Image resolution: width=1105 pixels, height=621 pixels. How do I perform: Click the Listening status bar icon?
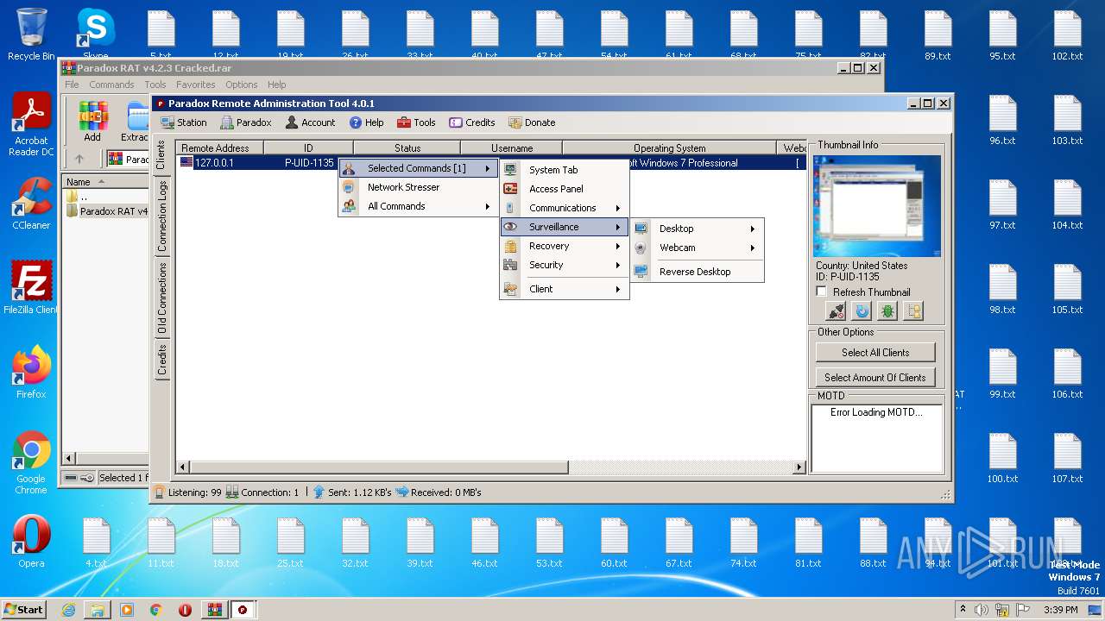pos(160,492)
